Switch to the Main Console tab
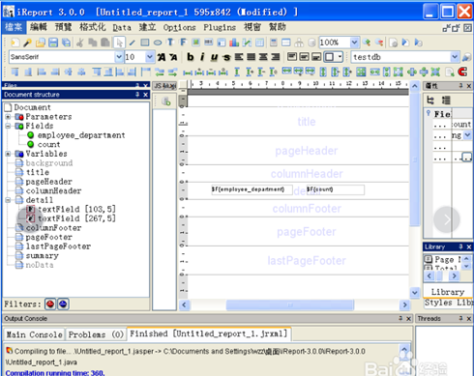The height and width of the screenshot is (376, 474). (x=34, y=334)
